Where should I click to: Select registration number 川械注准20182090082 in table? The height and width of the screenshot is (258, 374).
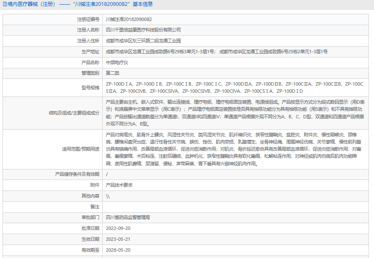[x=129, y=19]
